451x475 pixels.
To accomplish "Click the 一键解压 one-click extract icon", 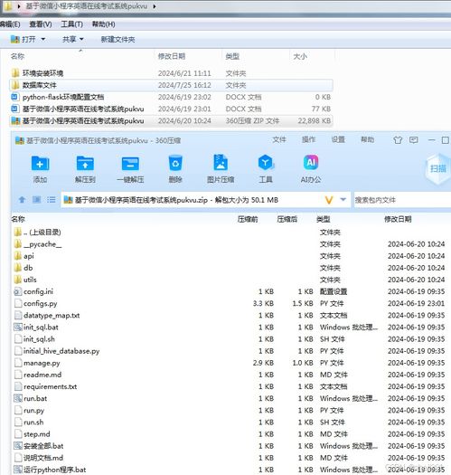I will tap(130, 164).
